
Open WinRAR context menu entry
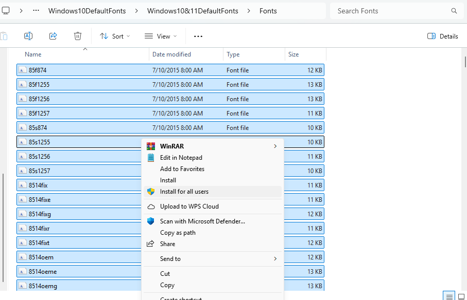[213, 146]
